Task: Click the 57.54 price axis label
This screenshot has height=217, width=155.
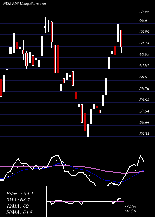Action: tap(144, 111)
